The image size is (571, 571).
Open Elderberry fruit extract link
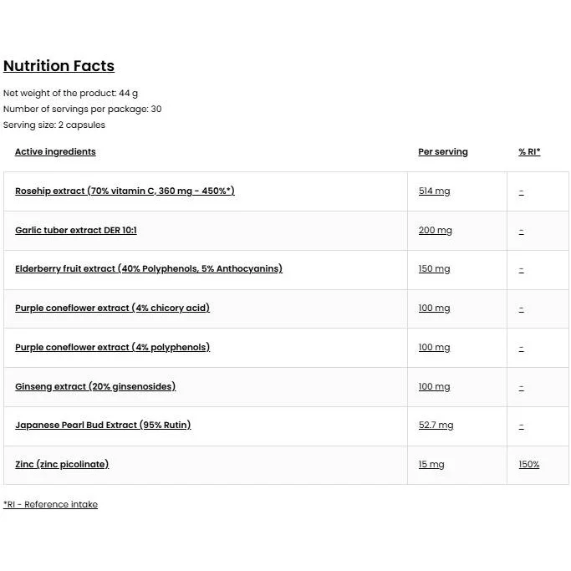(149, 268)
